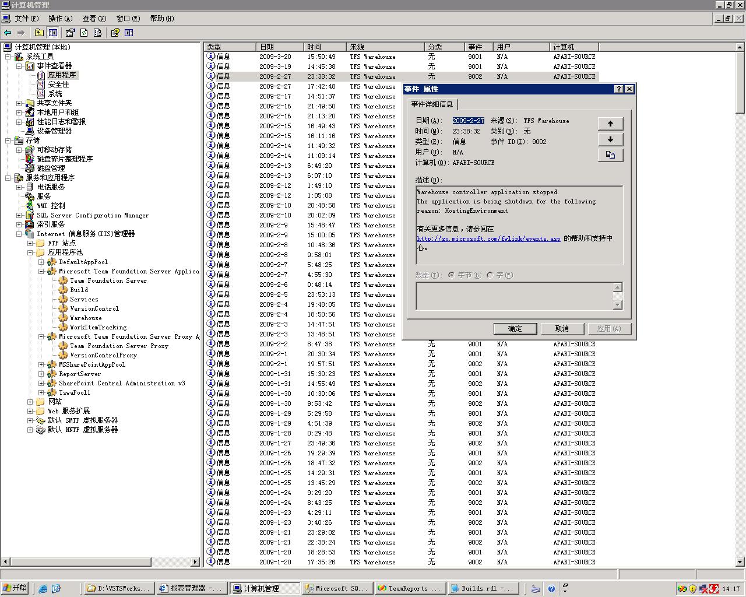Click the security shield tray icon
The height and width of the screenshot is (597, 746).
click(692, 589)
